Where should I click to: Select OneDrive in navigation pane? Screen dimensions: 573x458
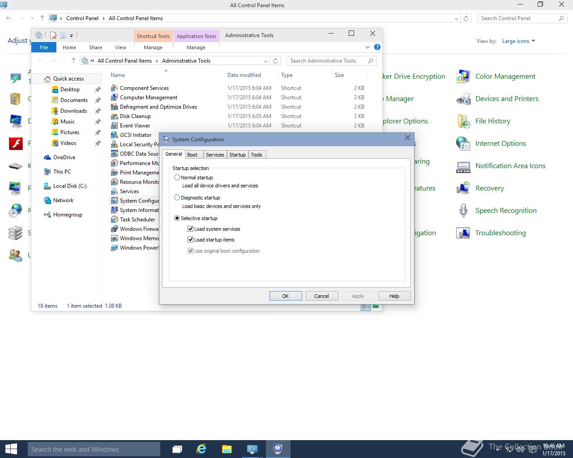(64, 157)
